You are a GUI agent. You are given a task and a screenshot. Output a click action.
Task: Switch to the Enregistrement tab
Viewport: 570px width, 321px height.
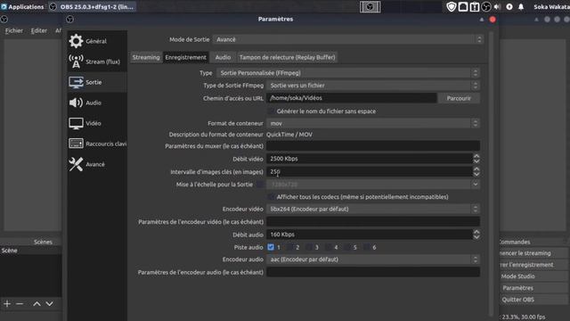click(185, 57)
